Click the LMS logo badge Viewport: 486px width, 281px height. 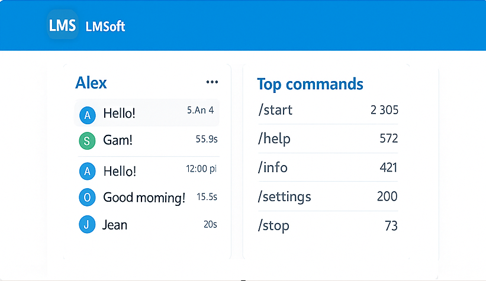(63, 25)
